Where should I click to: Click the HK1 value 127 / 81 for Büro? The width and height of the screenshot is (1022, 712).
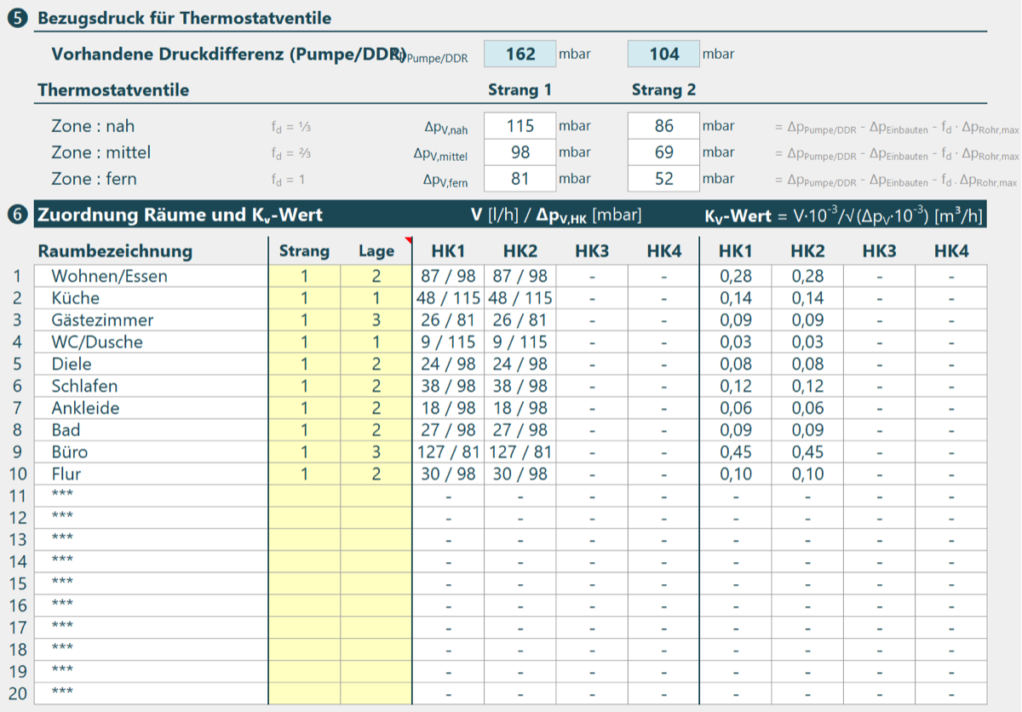449,452
